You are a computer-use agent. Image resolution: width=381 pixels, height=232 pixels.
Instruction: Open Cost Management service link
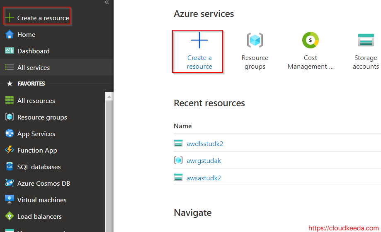tap(311, 62)
